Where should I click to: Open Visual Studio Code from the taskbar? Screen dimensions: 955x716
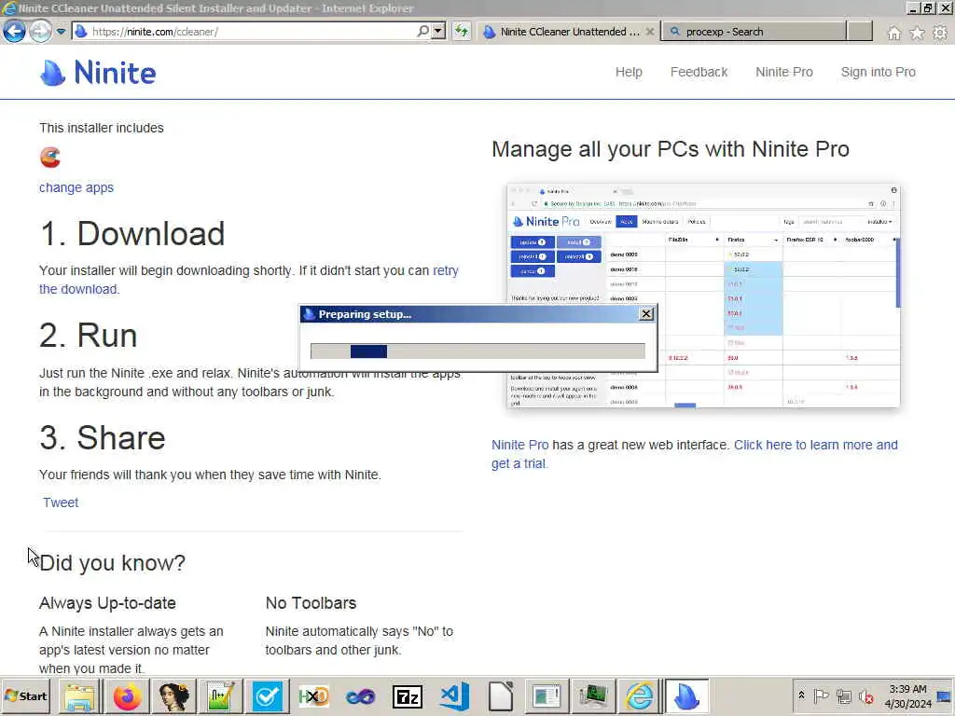(454, 695)
